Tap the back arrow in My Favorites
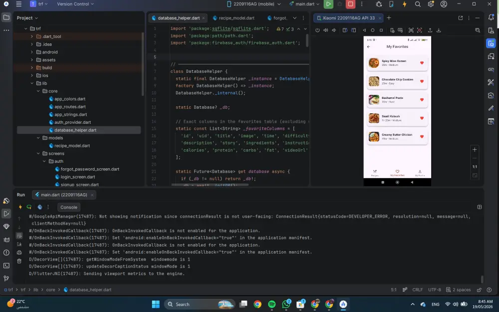 [x=369, y=47]
